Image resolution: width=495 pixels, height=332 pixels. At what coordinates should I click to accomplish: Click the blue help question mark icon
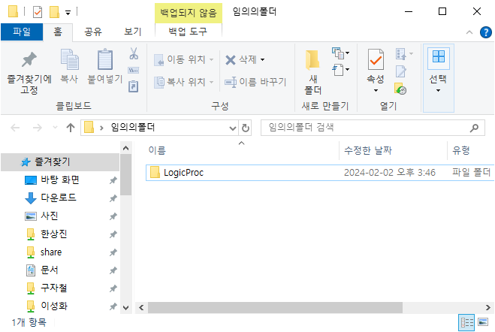(486, 32)
